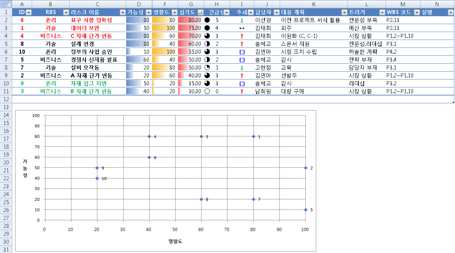This screenshot has width=455, height=253.
Task: Click chart data point labeled 2
Action: [x=305, y=168]
